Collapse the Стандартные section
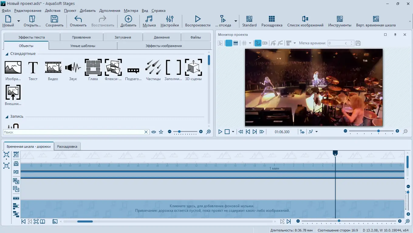 coord(7,54)
